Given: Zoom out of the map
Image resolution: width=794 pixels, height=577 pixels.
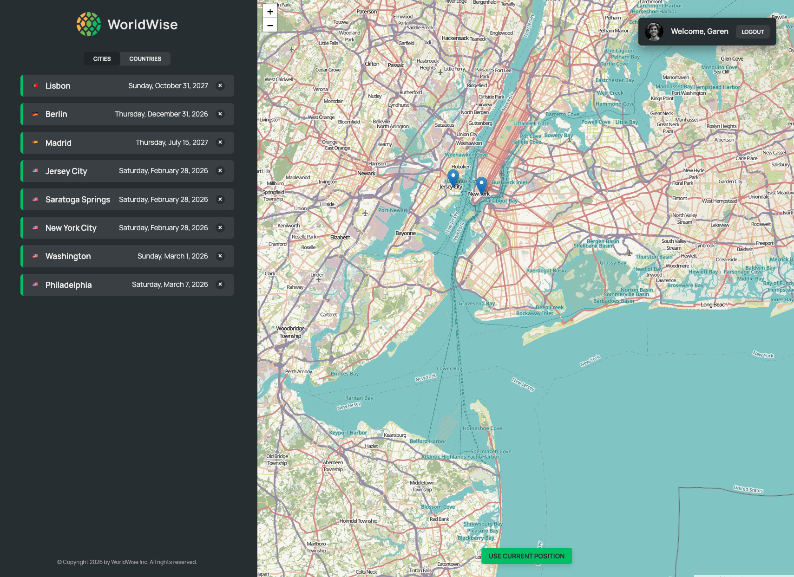Looking at the screenshot, I should [x=270, y=25].
